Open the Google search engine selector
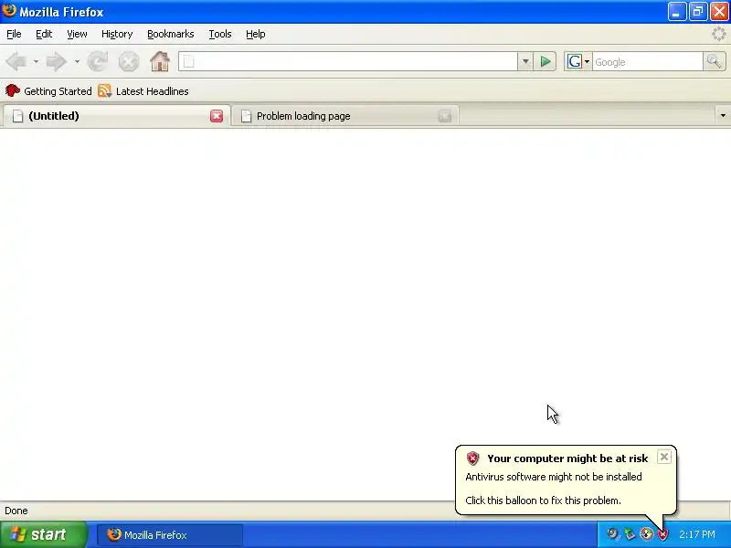The image size is (731, 548). click(578, 61)
